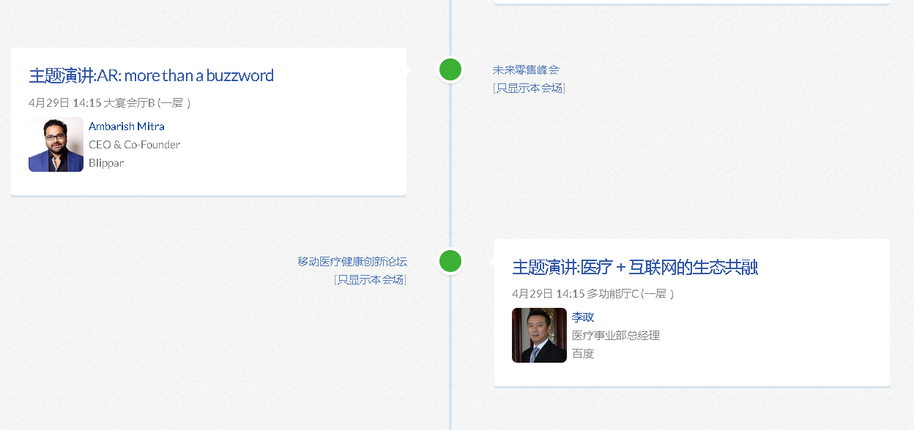Click the Blippar company name

click(x=106, y=163)
